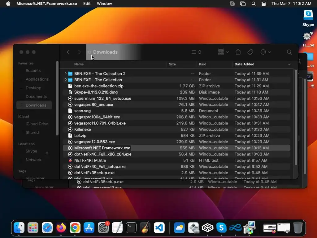The width and height of the screenshot is (317, 238).
Task: Open the Weather app in dock
Action: pos(179,228)
